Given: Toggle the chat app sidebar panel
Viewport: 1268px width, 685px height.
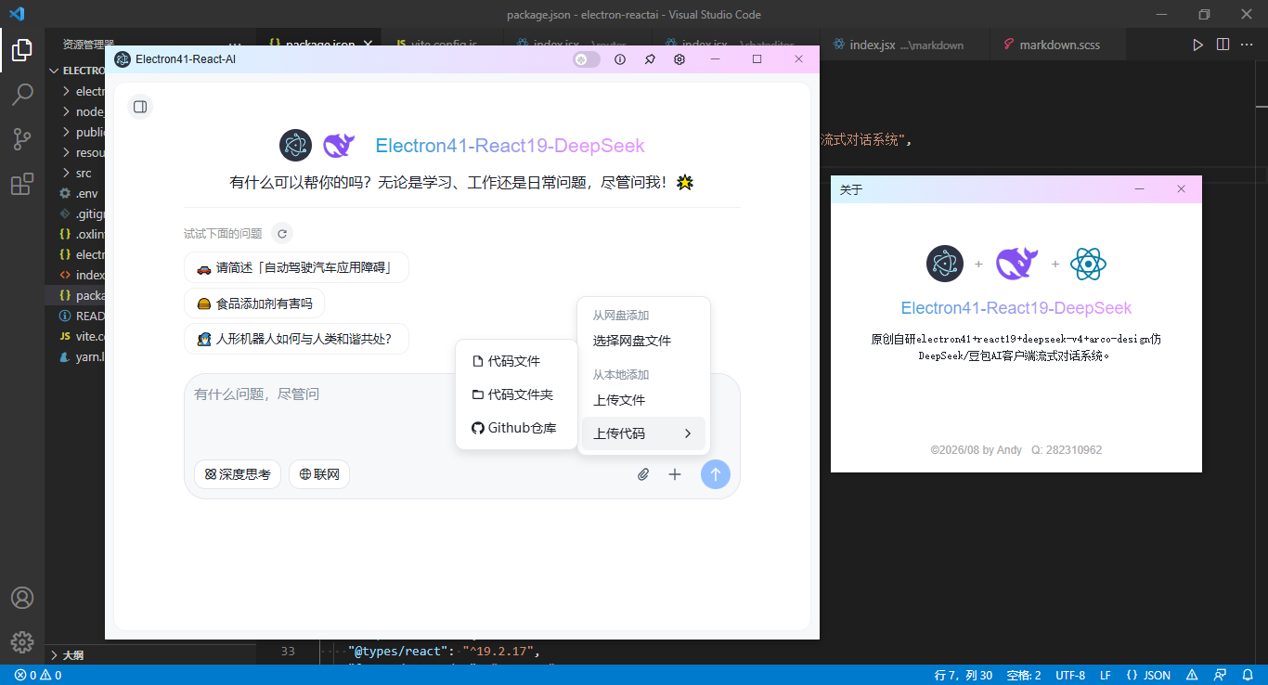Looking at the screenshot, I should coord(140,107).
